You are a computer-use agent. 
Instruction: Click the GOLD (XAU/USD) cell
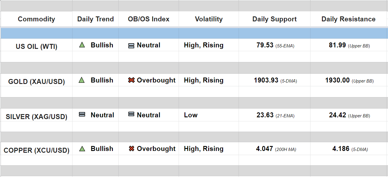click(36, 82)
